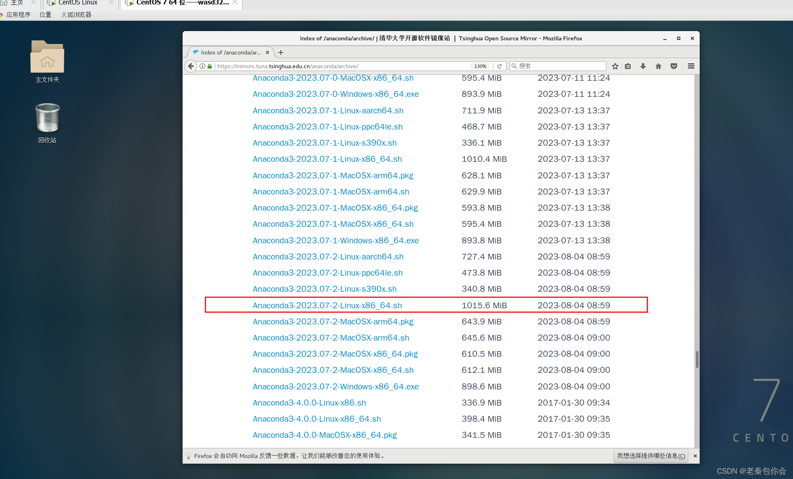Image resolution: width=793 pixels, height=479 pixels.
Task: Click the Firefox back arrow button
Action: (191, 66)
